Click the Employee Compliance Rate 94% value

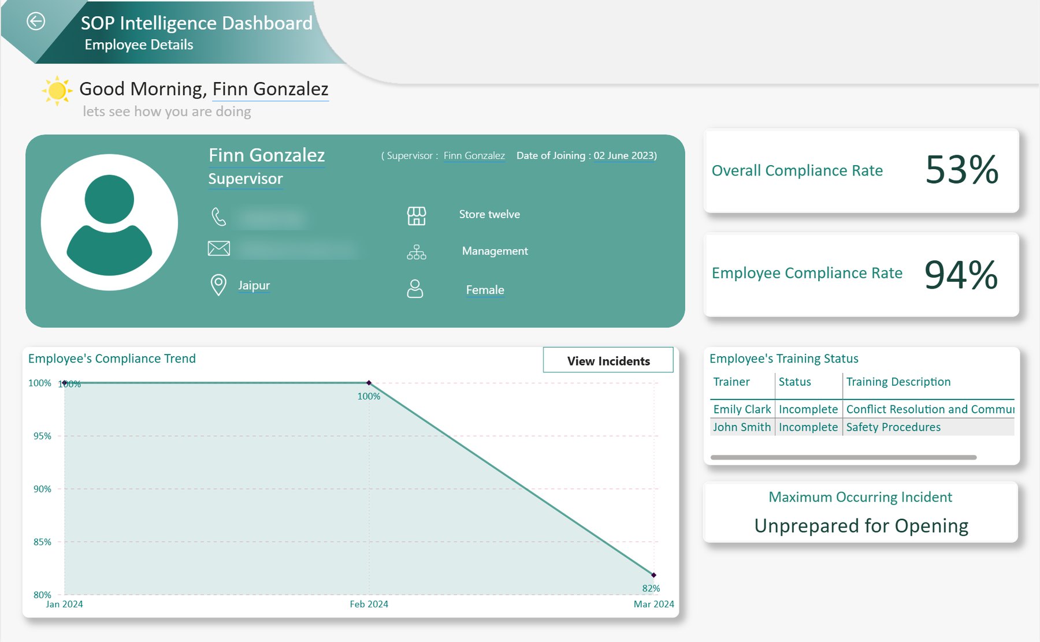coord(961,274)
